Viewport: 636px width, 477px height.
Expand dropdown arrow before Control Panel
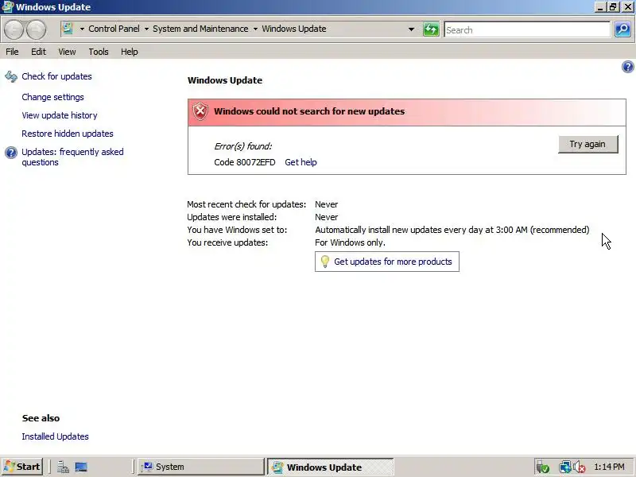point(82,29)
